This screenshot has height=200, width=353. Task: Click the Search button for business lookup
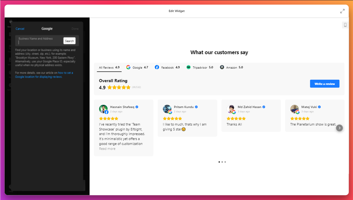(69, 41)
